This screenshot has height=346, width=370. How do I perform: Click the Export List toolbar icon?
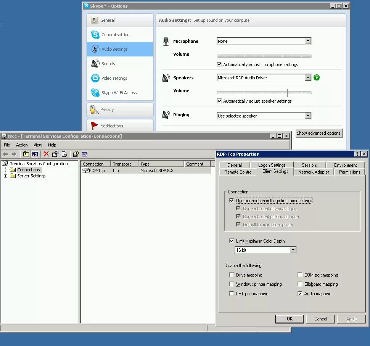pyautogui.click(x=64, y=154)
